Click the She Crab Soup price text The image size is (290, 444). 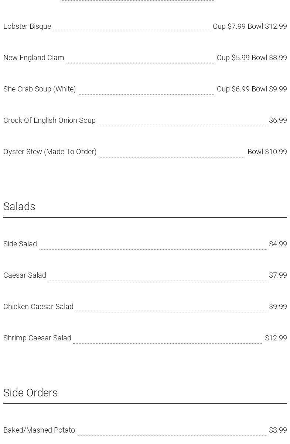252,89
